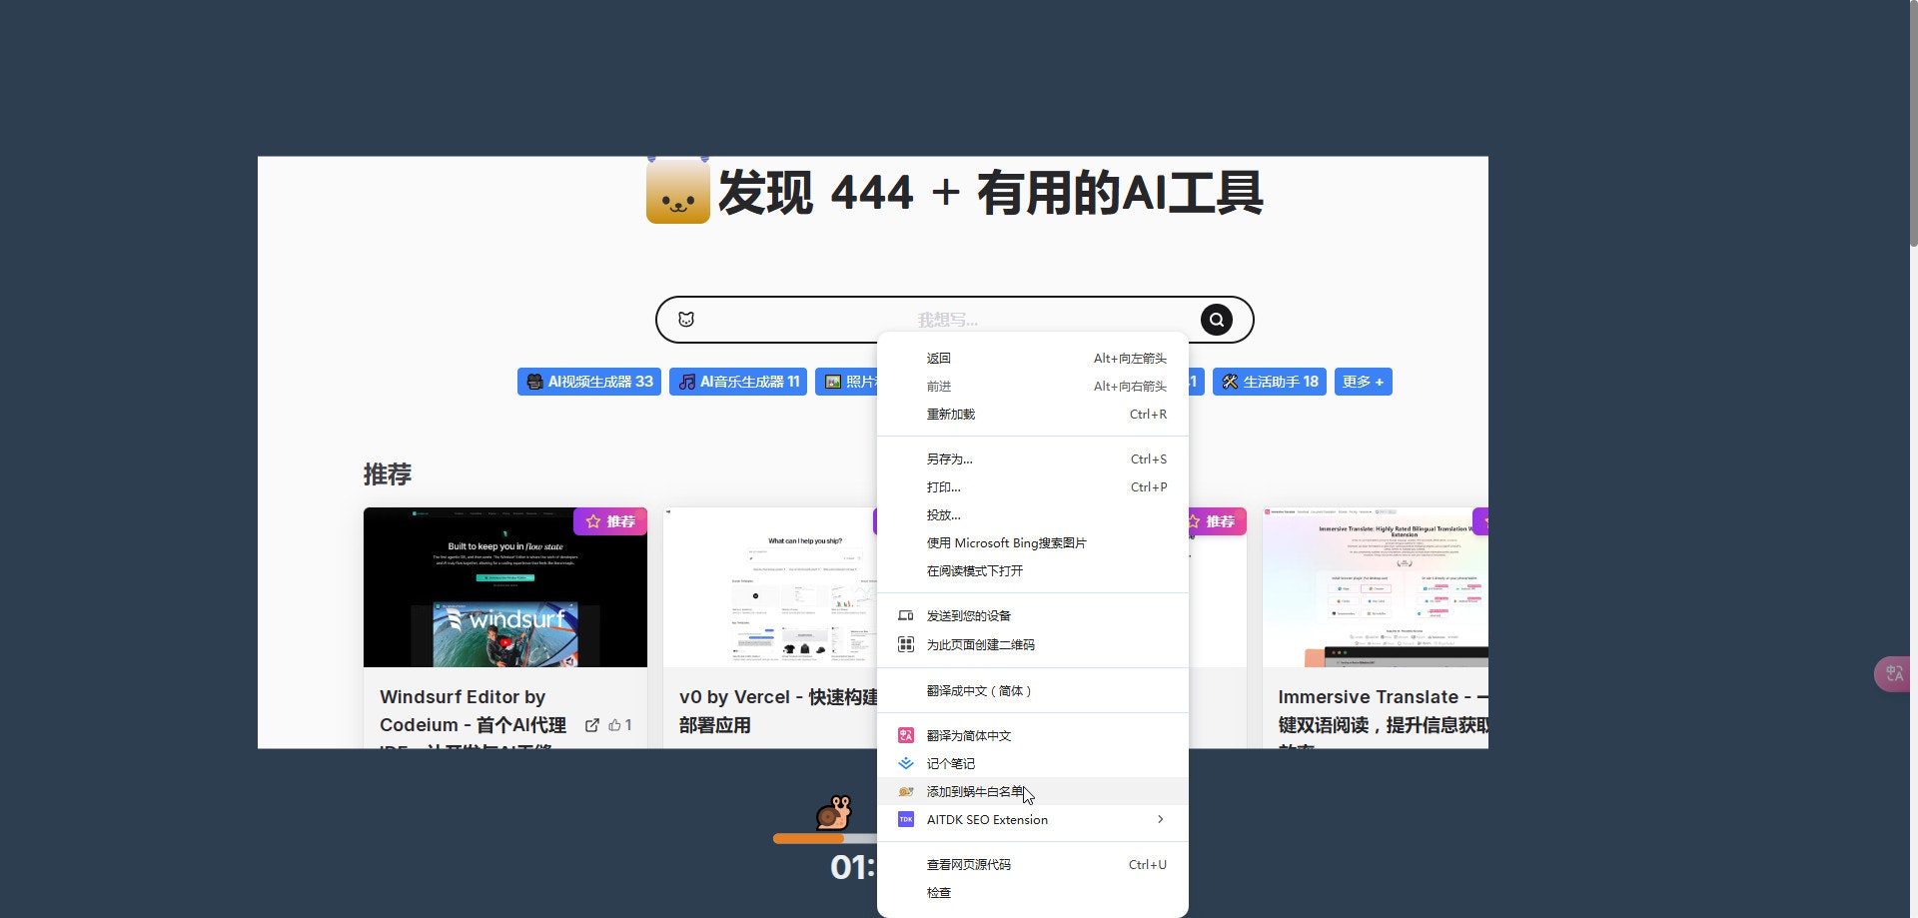The height and width of the screenshot is (918, 1918).
Task: Open the Windsurf Editor thumbnail
Action: [505, 587]
